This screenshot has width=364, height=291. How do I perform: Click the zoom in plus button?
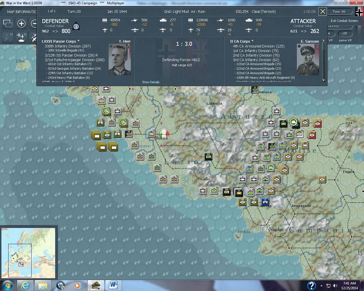[21, 23]
